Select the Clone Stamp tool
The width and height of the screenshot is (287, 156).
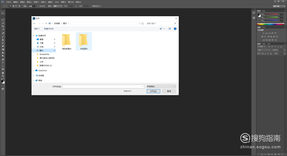pos(3,40)
